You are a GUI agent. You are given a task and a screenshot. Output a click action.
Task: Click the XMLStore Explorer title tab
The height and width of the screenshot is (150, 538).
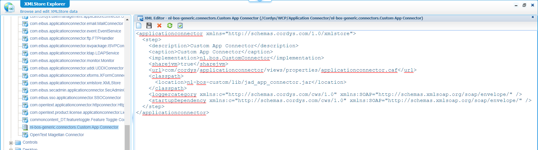(x=45, y=4)
